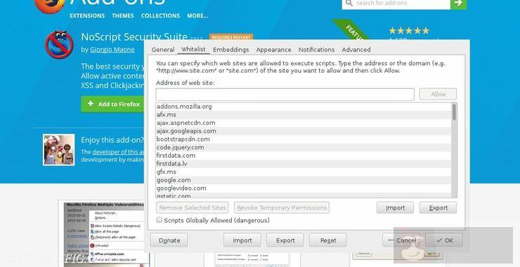The image size is (520, 267).
Task: Select code.jquery.com entry
Action: [x=304, y=147]
